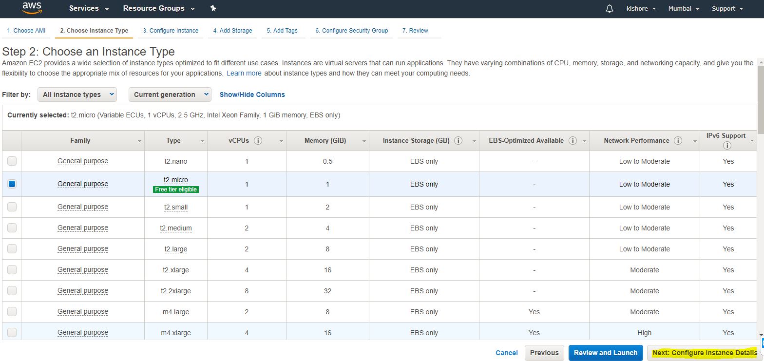Tick the checkbox for m4.large instance
764x361 pixels.
[x=12, y=312]
